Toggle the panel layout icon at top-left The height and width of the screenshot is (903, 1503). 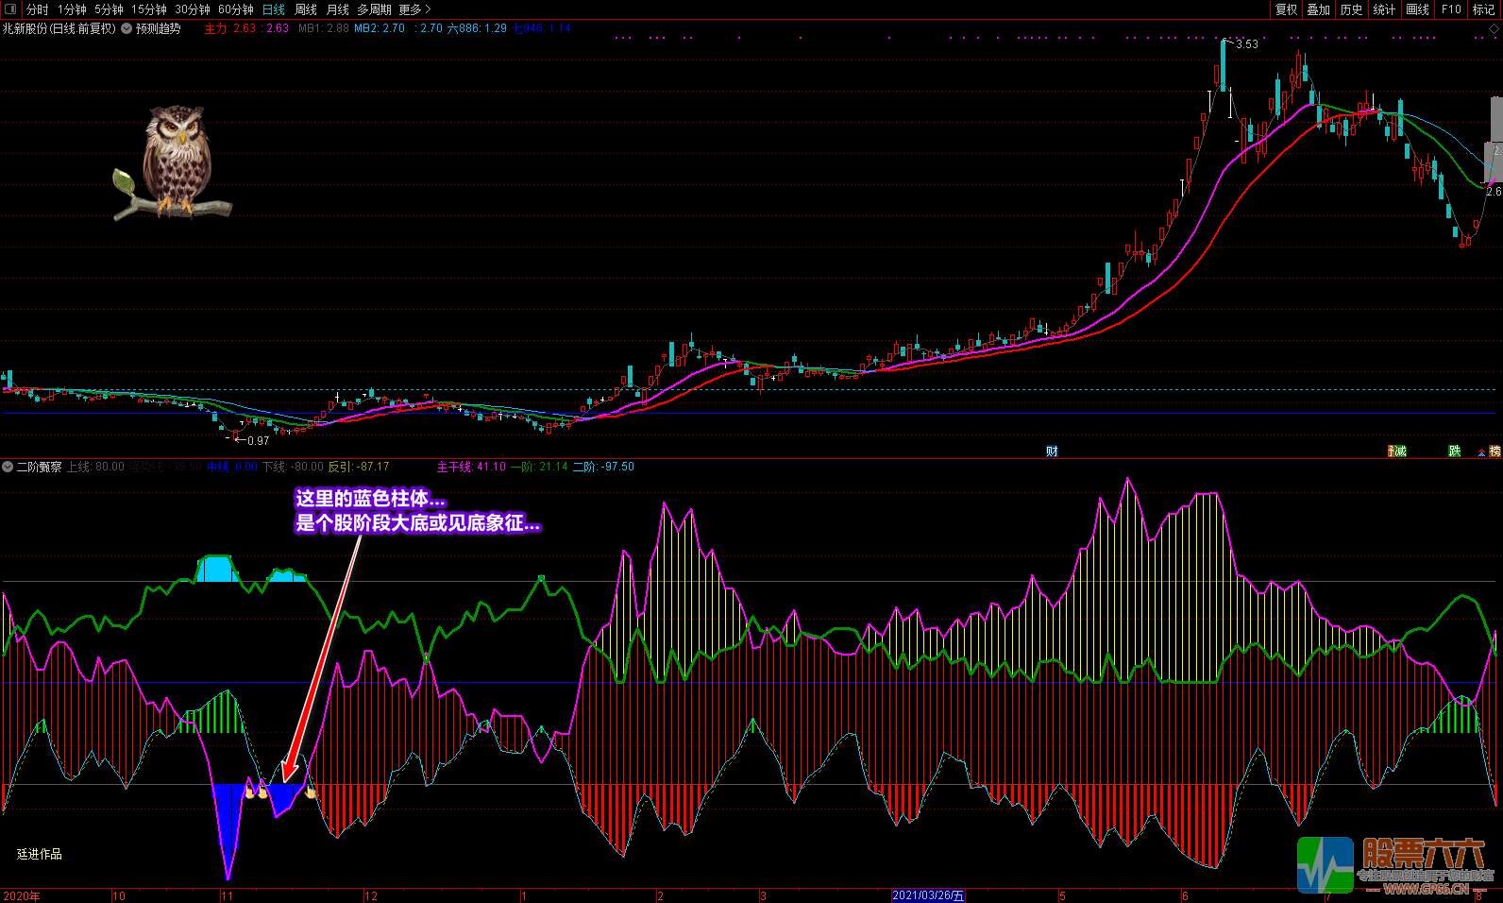(x=11, y=9)
